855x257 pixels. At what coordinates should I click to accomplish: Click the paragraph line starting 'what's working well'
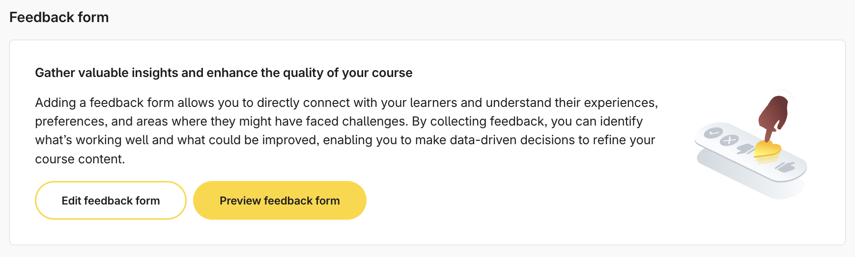pyautogui.click(x=345, y=140)
